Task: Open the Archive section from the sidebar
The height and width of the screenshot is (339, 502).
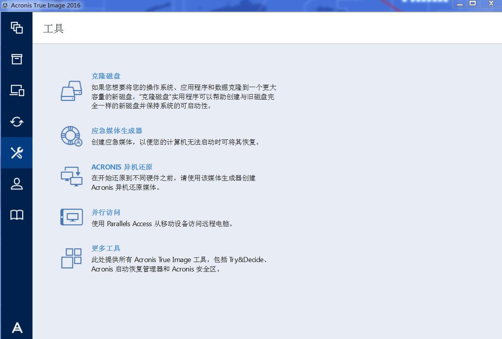Action: pos(16,59)
